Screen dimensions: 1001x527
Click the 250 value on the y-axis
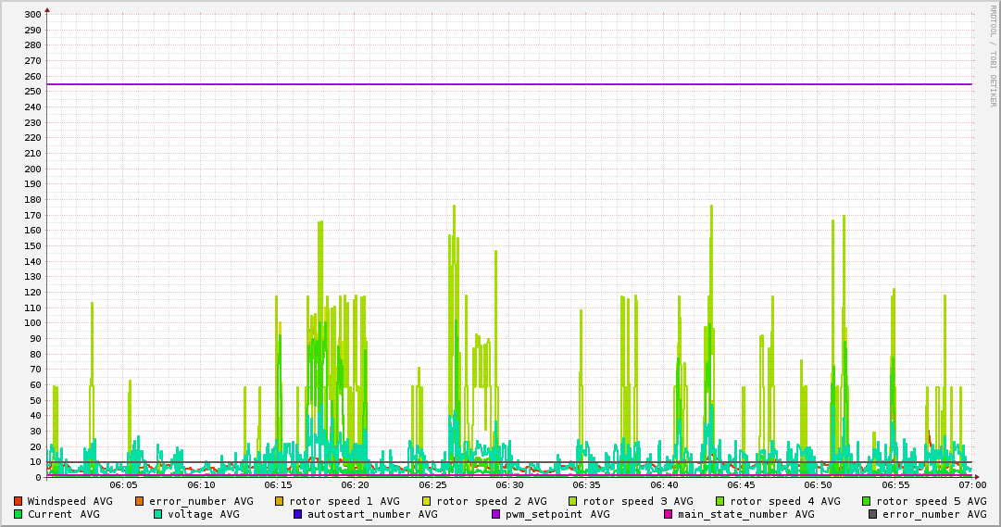pos(33,92)
